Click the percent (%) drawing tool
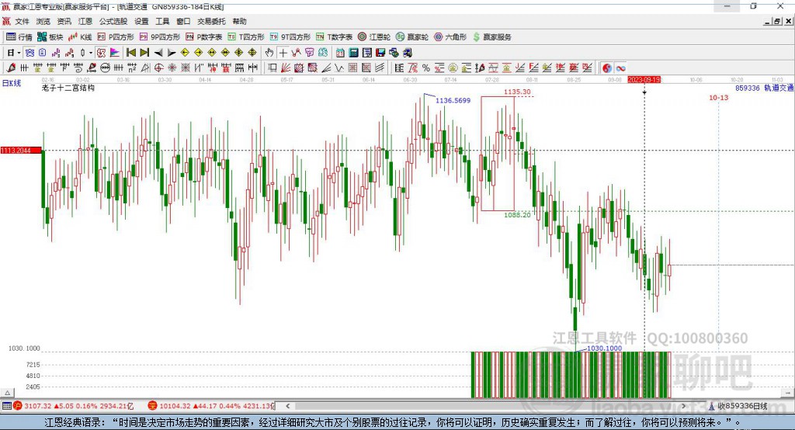This screenshot has height=430, width=795. pos(426,68)
